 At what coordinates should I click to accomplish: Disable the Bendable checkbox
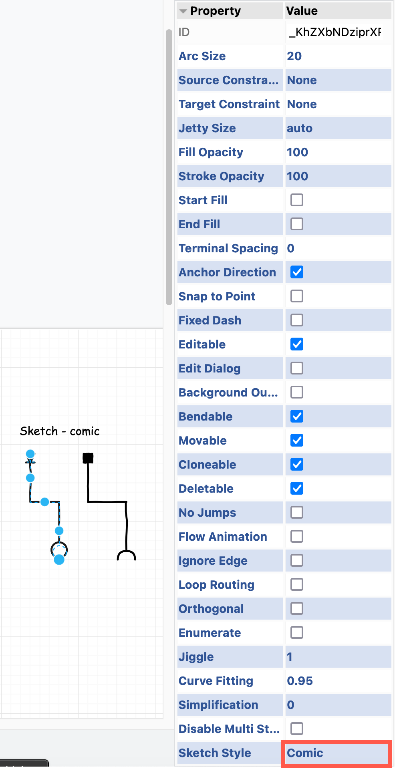[296, 416]
